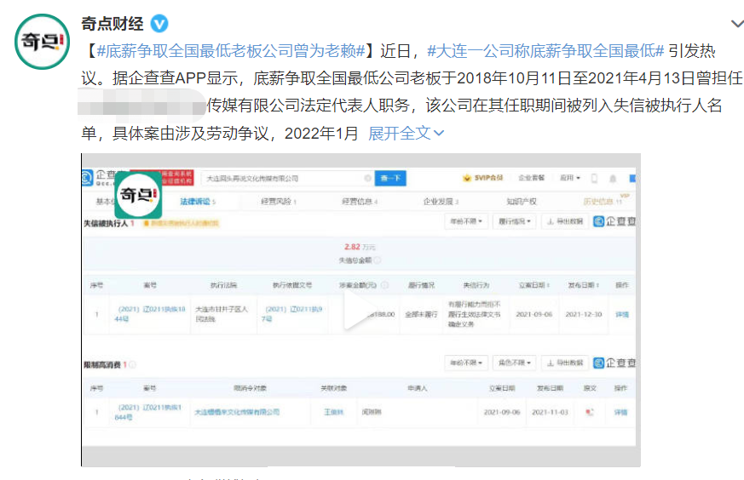
Task: Click the text 据企查查APP显示 in the post
Action: point(175,78)
